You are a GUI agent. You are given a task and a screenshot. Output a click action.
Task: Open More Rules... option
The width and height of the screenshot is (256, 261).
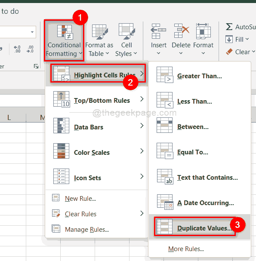200,249
